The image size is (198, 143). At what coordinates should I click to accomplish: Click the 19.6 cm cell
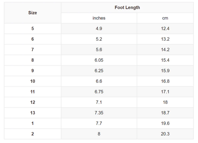pyautogui.click(x=165, y=123)
